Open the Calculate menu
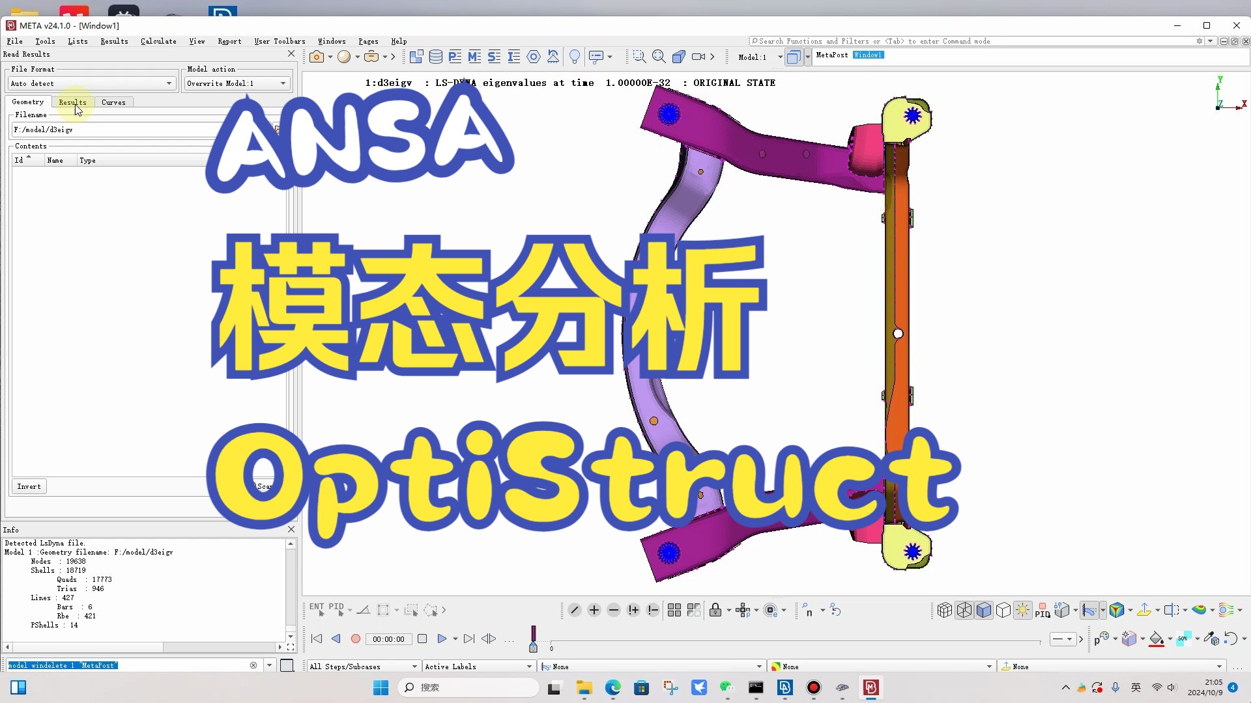The image size is (1251, 703). click(158, 41)
